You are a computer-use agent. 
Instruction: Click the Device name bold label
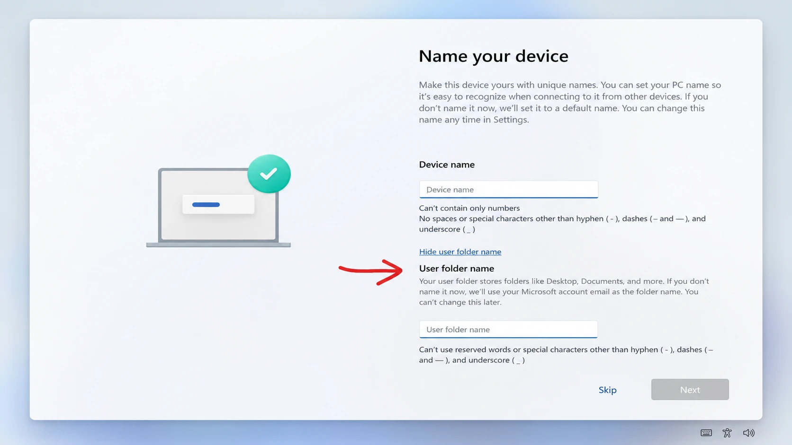pyautogui.click(x=447, y=165)
